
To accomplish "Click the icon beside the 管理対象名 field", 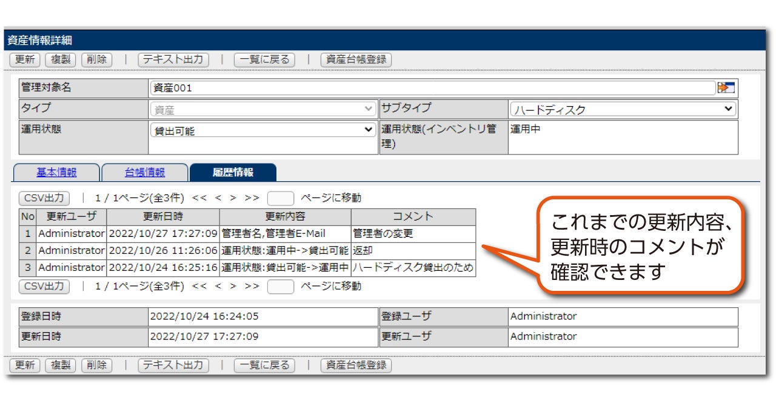I will point(726,88).
